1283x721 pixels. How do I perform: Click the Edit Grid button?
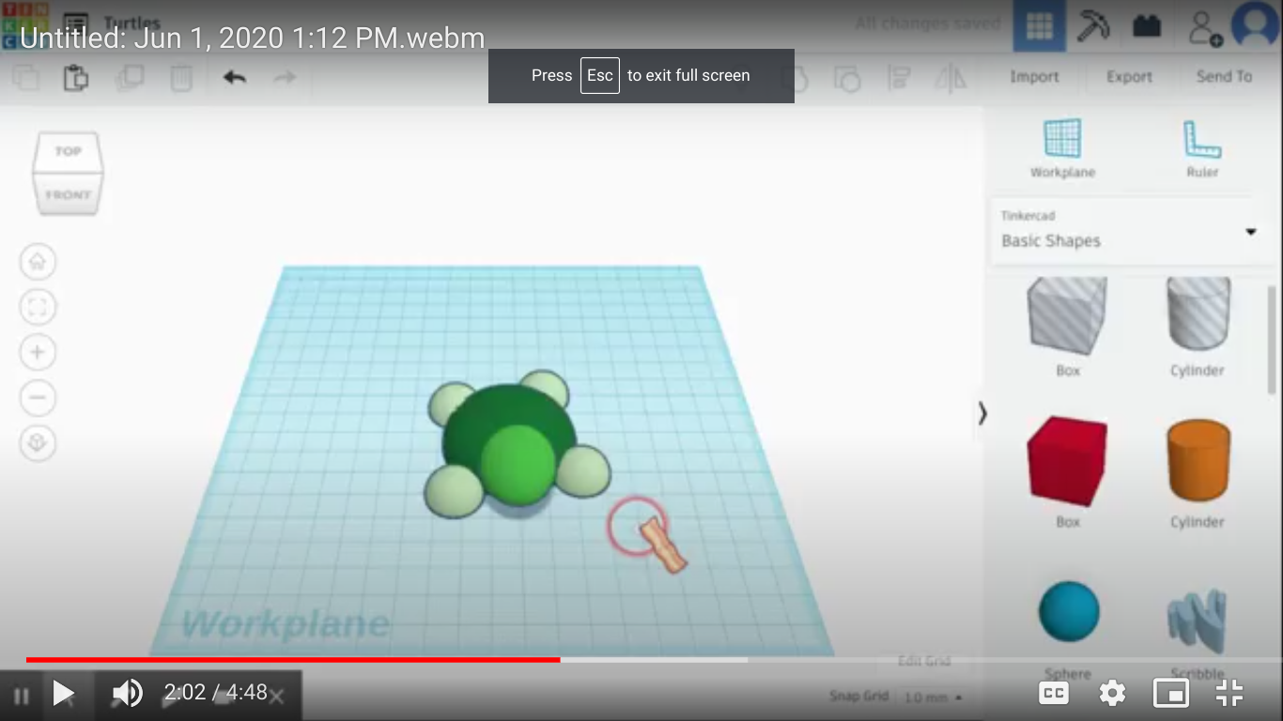(924, 662)
